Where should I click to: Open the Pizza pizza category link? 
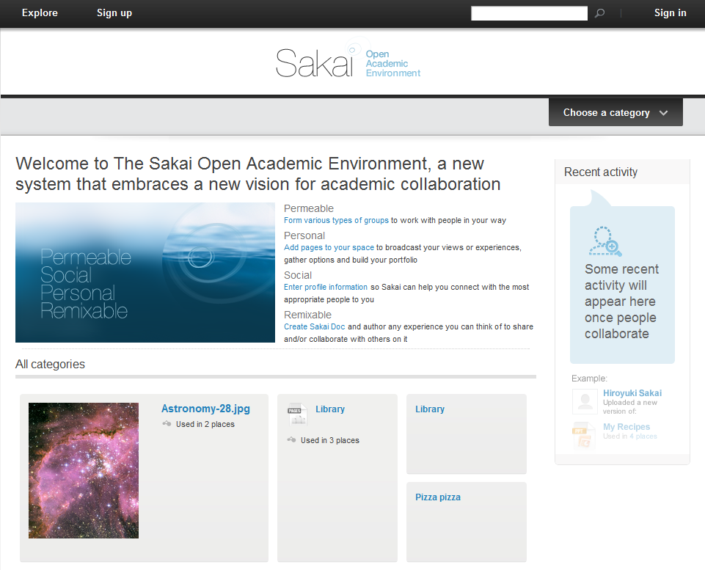tap(438, 497)
